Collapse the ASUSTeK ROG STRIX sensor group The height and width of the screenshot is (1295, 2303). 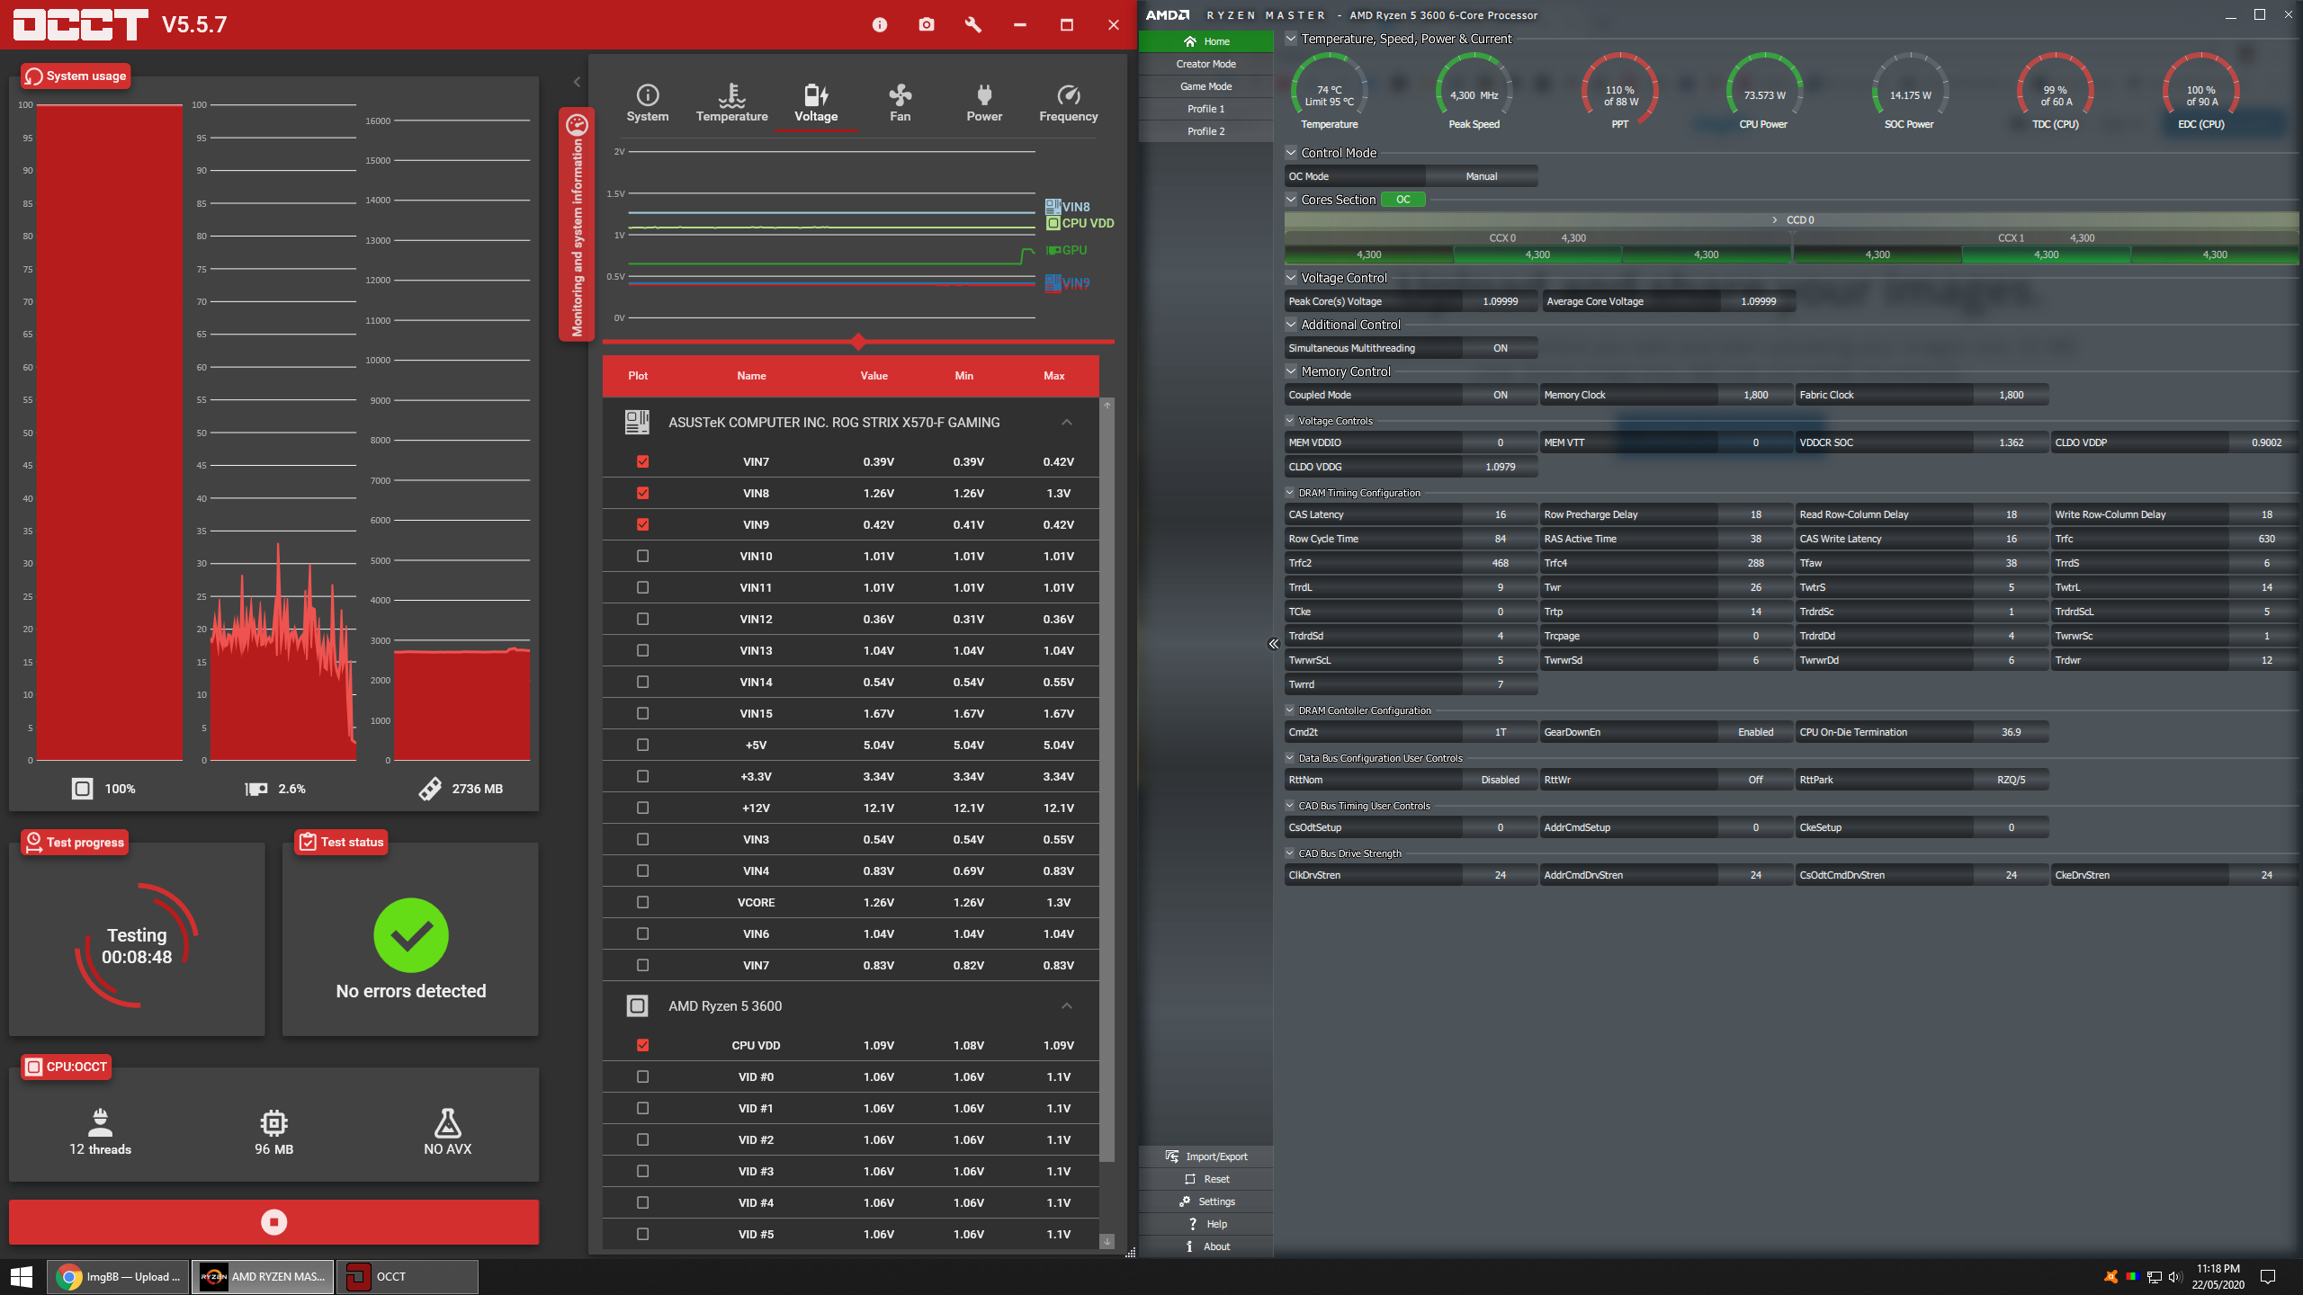click(1067, 422)
